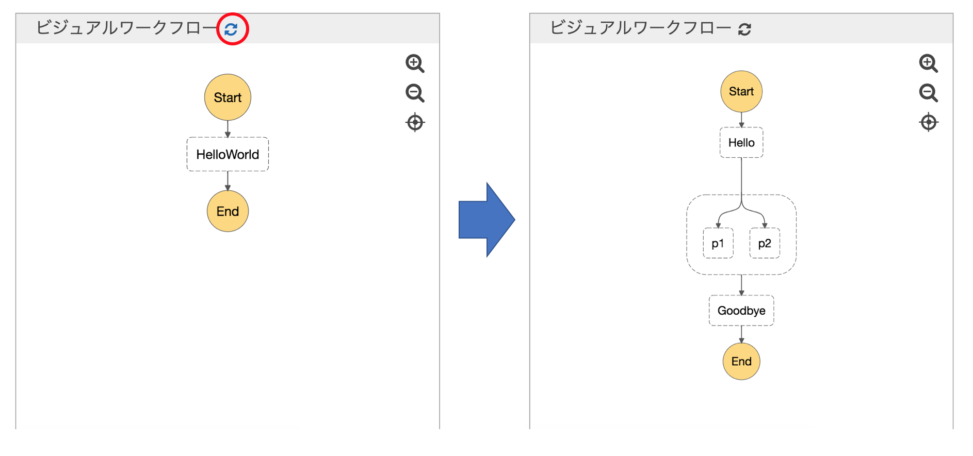Select the HelloWorld state node
The height and width of the screenshot is (456, 973).
(228, 154)
